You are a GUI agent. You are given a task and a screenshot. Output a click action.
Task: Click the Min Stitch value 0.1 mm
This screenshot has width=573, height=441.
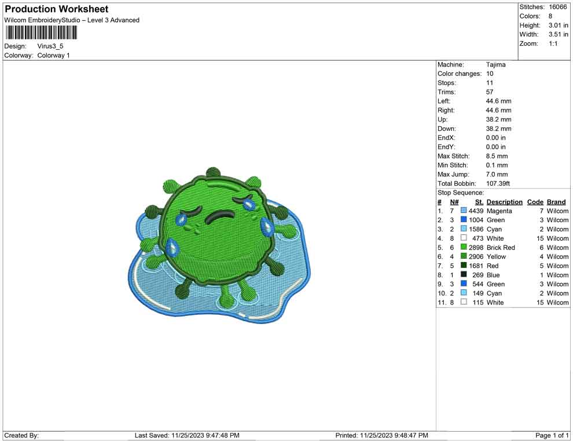coord(497,165)
